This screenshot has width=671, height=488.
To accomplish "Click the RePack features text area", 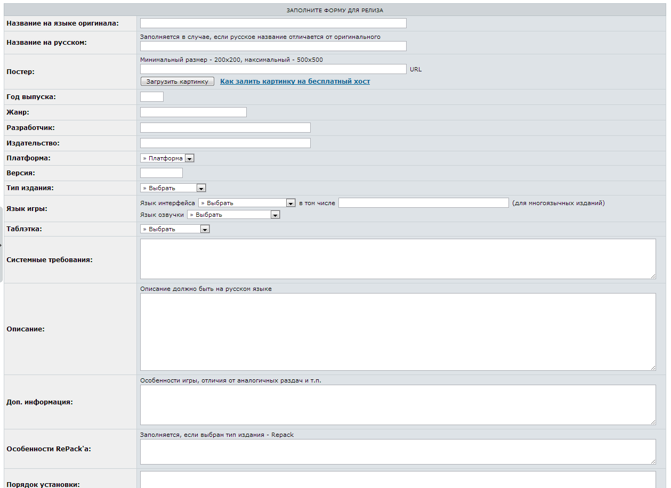I will point(398,452).
